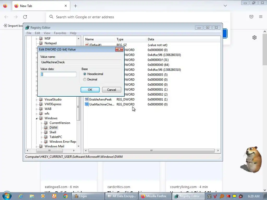267x200 pixels.
Task: Expand the VWDExpress registry key
Action: 37,104
